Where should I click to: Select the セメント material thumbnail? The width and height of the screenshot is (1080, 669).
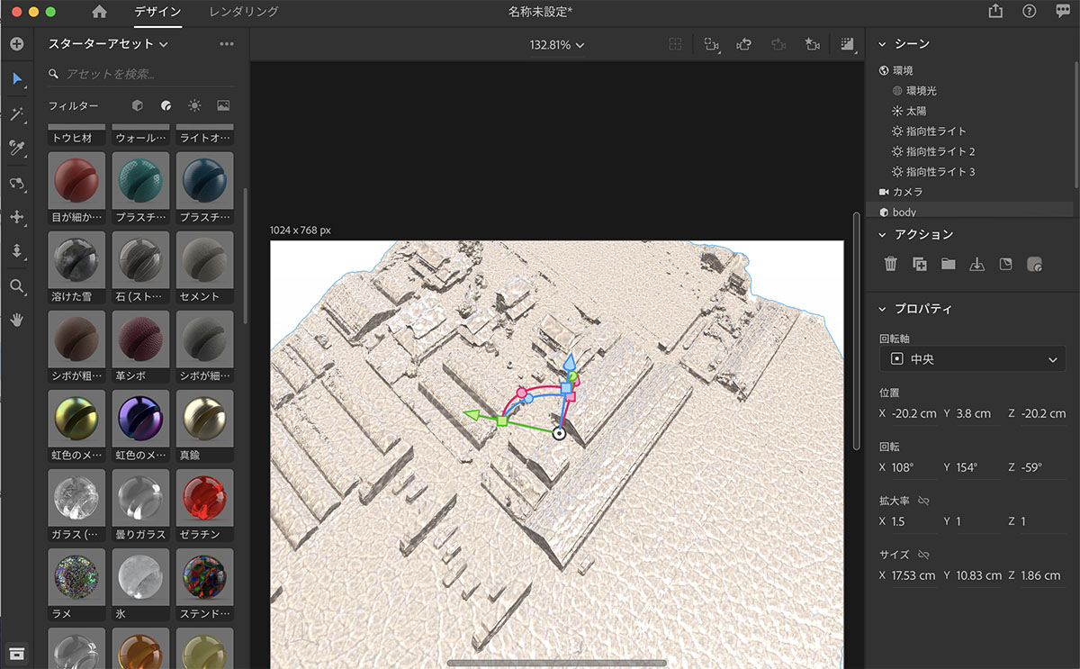(204, 259)
